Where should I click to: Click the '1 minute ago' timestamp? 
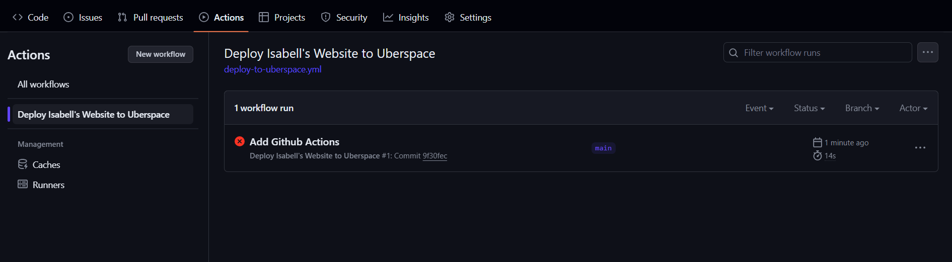(846, 143)
